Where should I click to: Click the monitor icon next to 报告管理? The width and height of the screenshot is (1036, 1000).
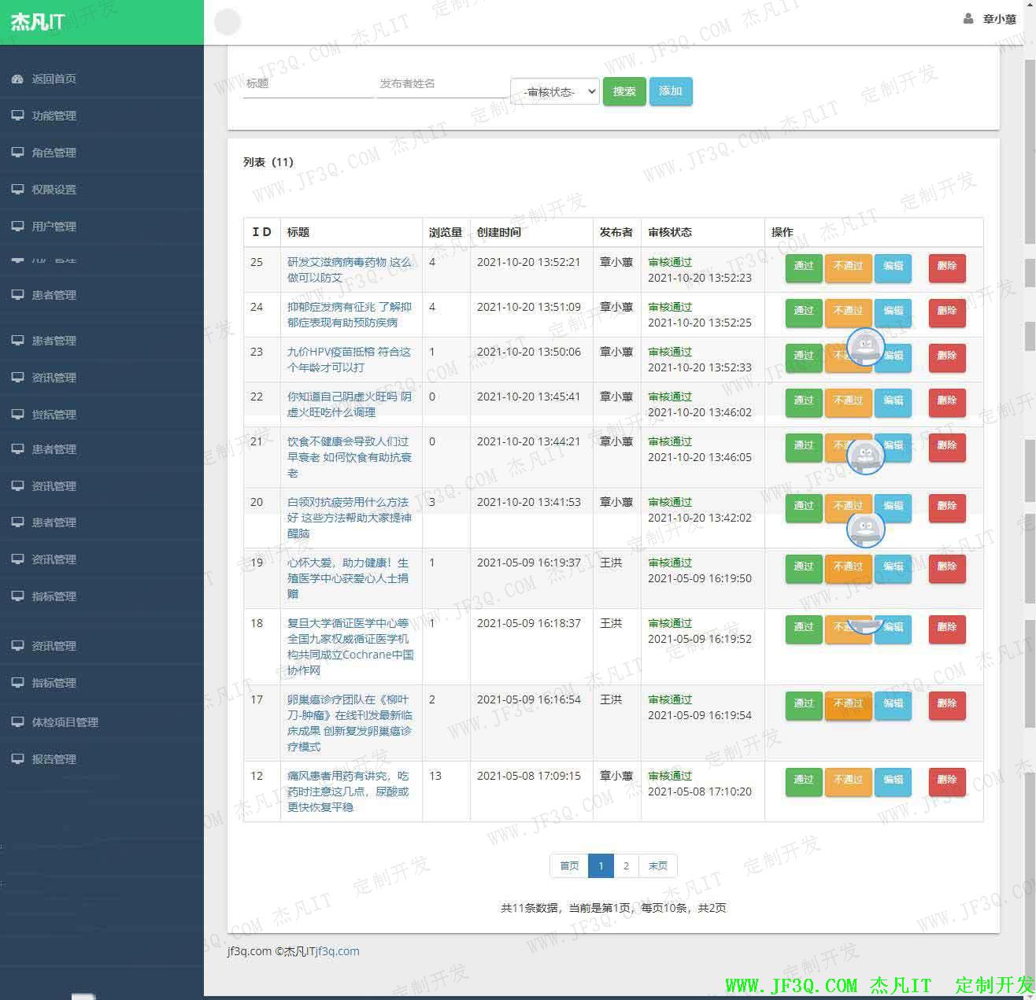coord(17,758)
